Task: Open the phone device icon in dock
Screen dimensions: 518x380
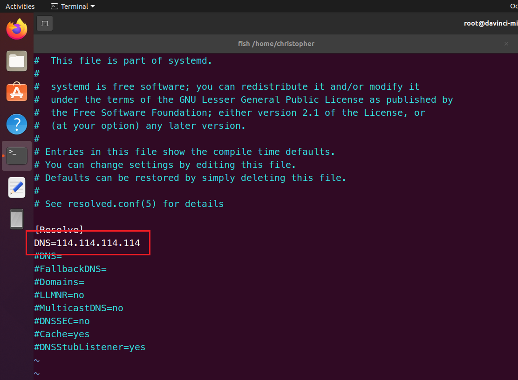Action: (x=17, y=219)
